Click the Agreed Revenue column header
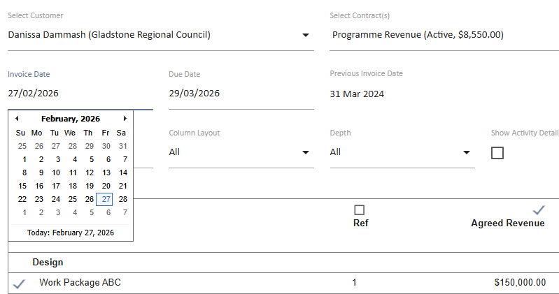Image resolution: width=559 pixels, height=294 pixels. (x=507, y=223)
